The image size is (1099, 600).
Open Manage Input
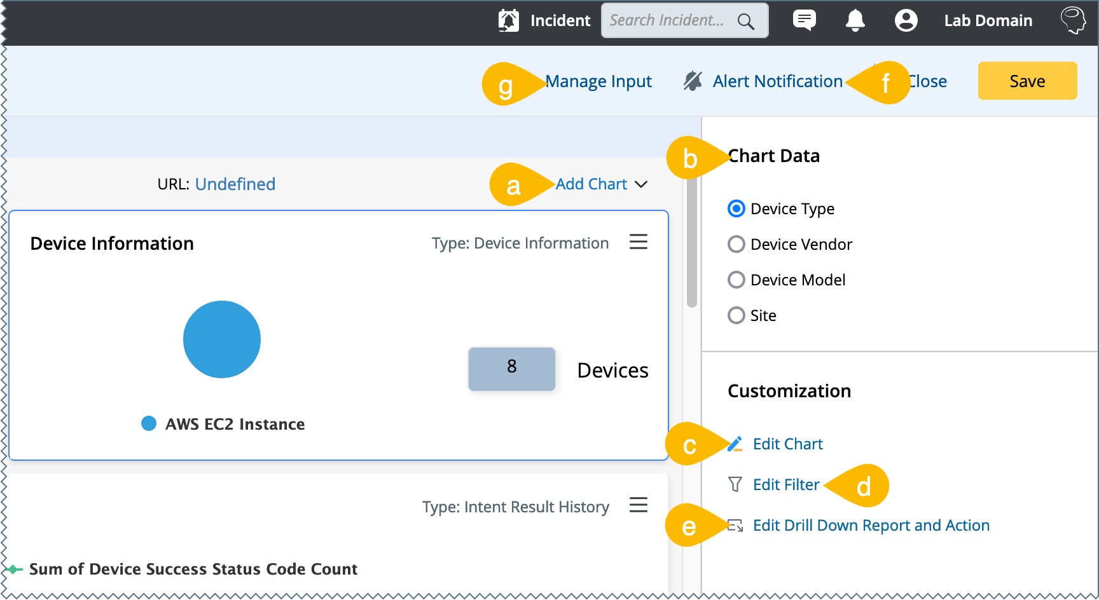(x=598, y=81)
